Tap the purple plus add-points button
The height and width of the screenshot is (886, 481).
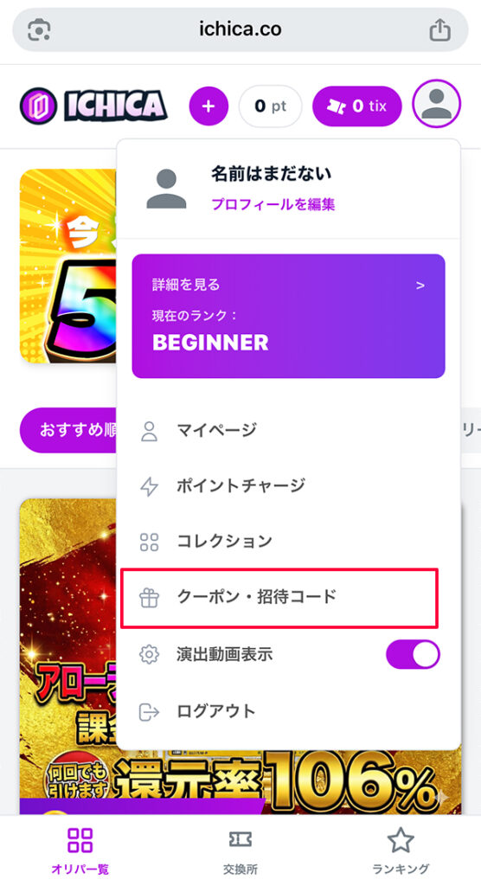tap(208, 106)
